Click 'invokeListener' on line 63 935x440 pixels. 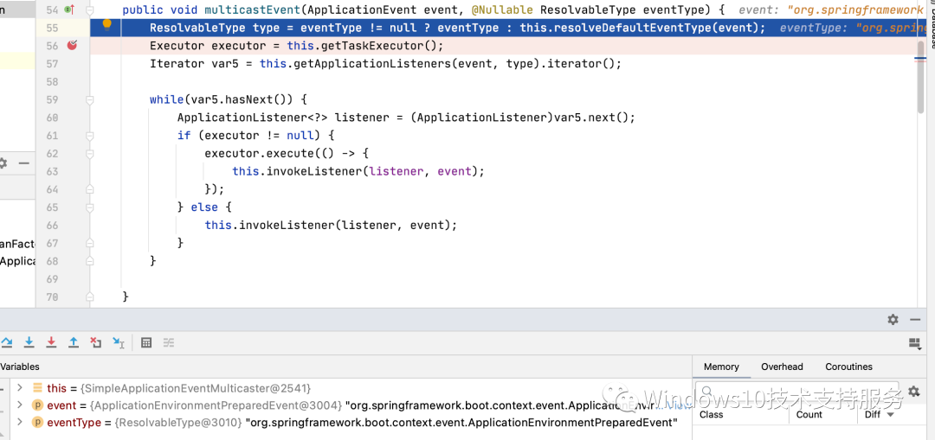(x=314, y=171)
